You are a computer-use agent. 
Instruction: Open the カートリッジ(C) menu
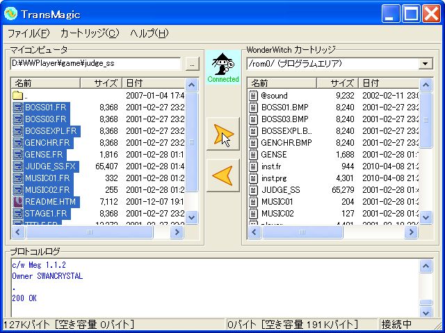pyautogui.click(x=90, y=33)
